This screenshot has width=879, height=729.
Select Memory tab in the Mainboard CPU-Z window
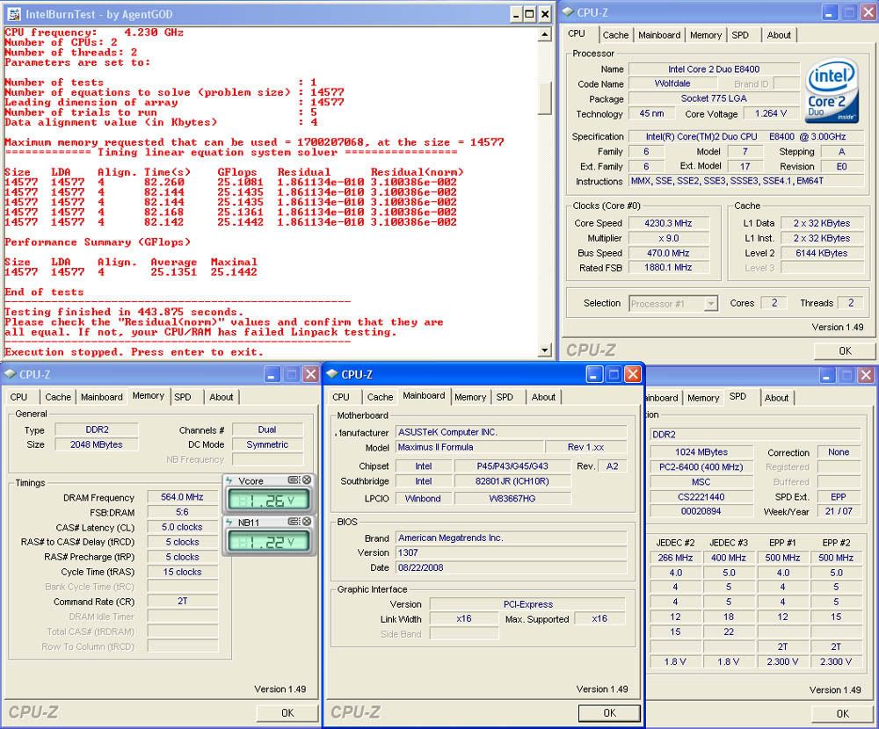470,397
